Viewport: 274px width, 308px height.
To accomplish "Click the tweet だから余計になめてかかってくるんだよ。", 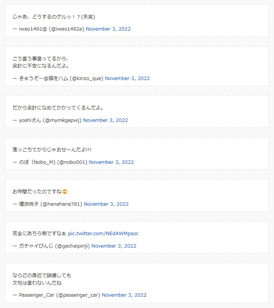I will point(58,108).
